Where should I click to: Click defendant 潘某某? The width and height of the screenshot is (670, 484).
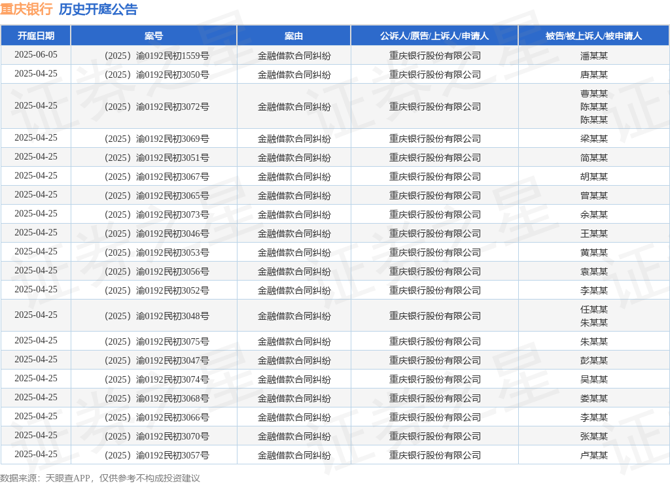pos(594,56)
